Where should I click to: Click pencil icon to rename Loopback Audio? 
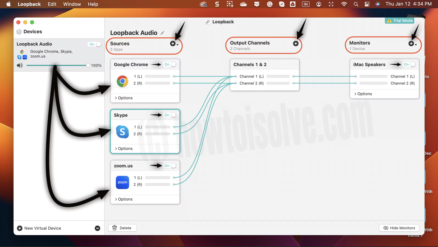162,33
